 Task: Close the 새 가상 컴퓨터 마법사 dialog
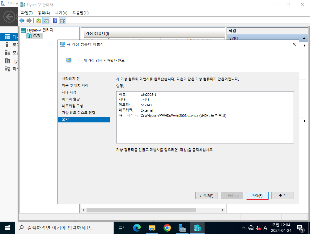[x=294, y=44]
